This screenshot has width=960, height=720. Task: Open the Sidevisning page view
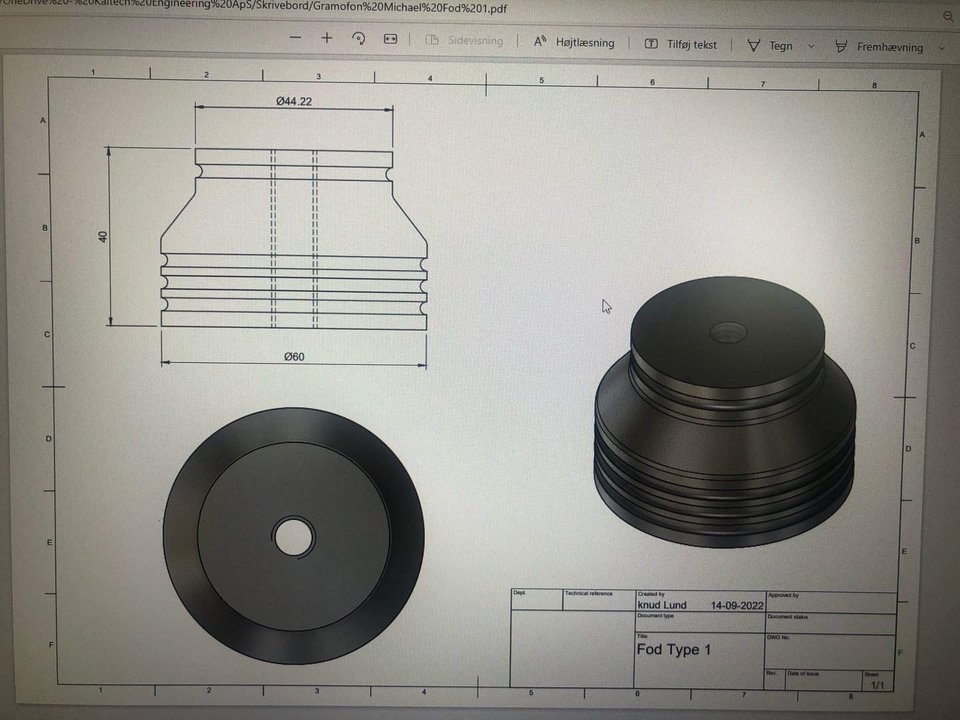(464, 41)
